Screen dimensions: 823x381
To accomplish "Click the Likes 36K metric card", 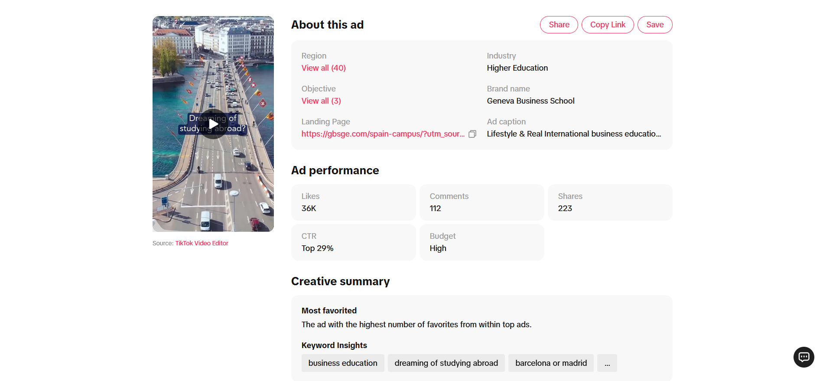I will [354, 202].
